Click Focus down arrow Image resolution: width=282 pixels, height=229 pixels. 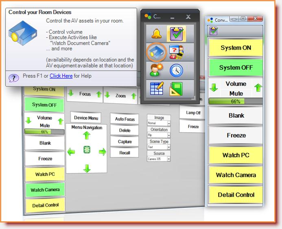click(x=71, y=93)
